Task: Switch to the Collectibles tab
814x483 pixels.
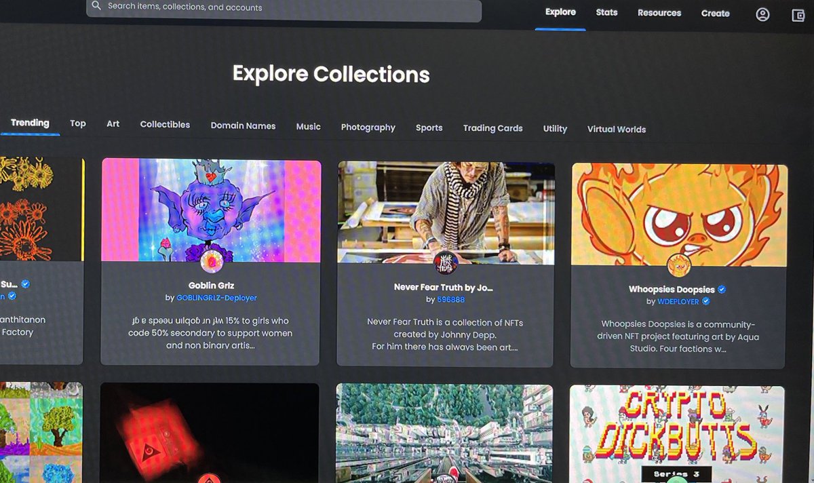Action: [x=165, y=125]
